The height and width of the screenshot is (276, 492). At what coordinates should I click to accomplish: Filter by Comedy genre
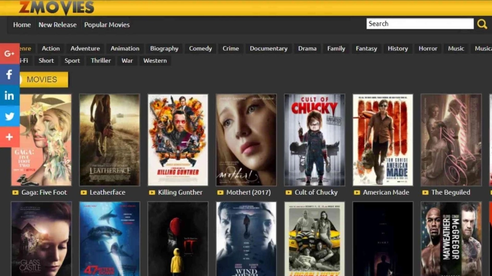pos(200,48)
